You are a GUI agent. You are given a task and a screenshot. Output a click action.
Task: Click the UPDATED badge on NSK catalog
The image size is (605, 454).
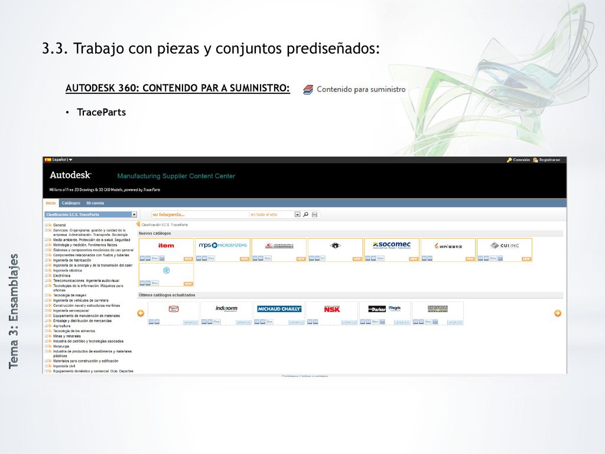349,322
